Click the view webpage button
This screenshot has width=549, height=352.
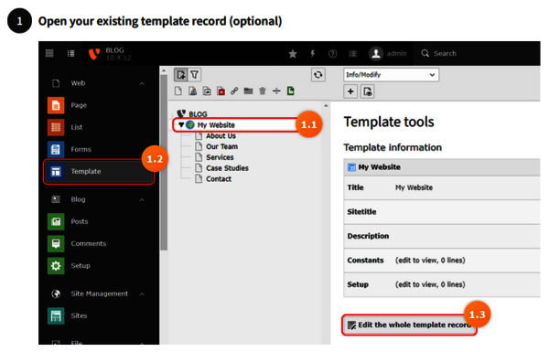click(x=367, y=91)
